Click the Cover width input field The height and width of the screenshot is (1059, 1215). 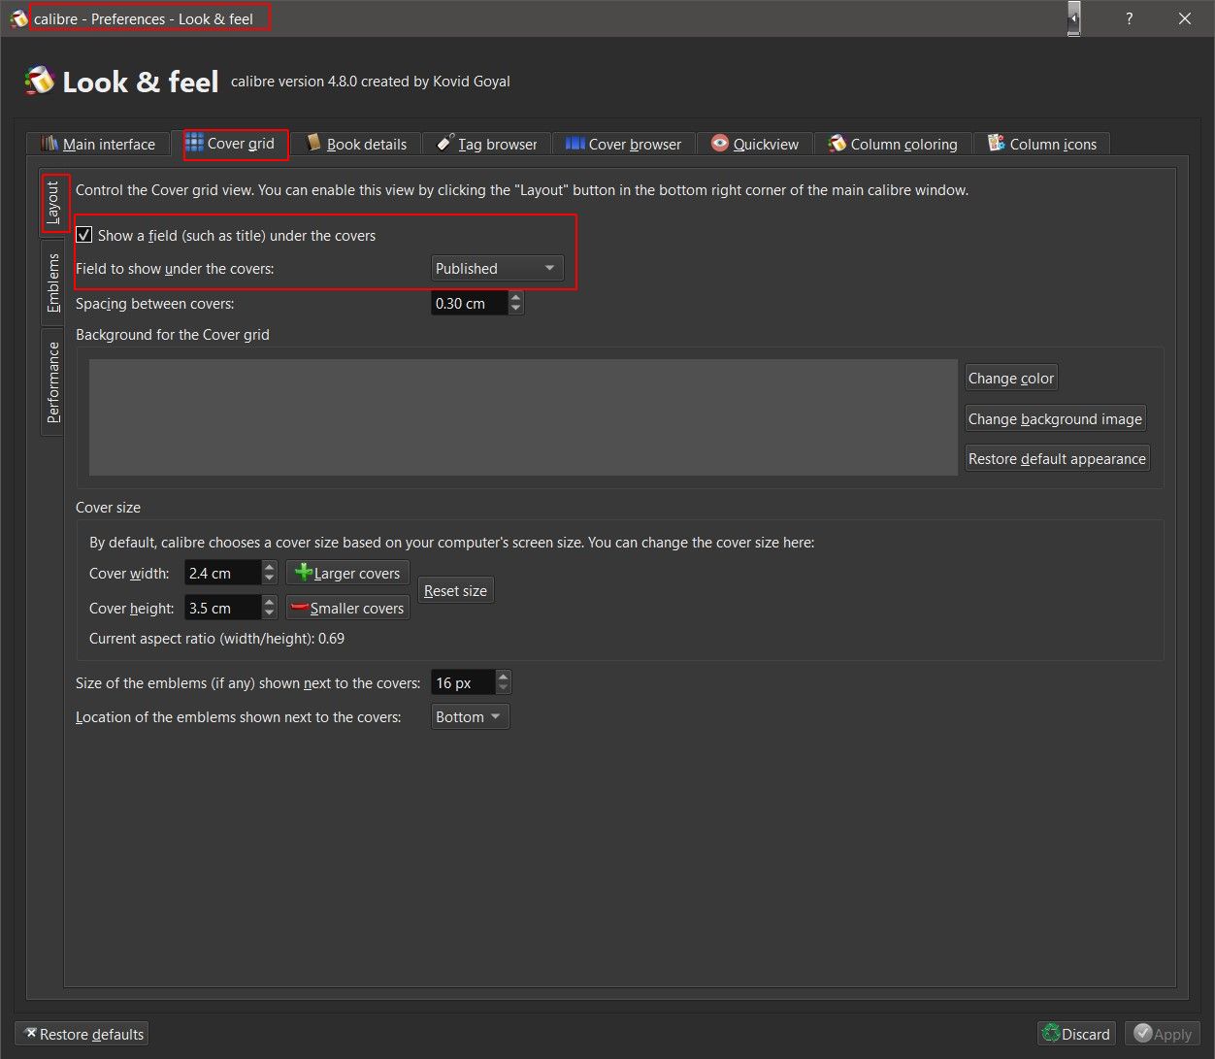(x=223, y=573)
